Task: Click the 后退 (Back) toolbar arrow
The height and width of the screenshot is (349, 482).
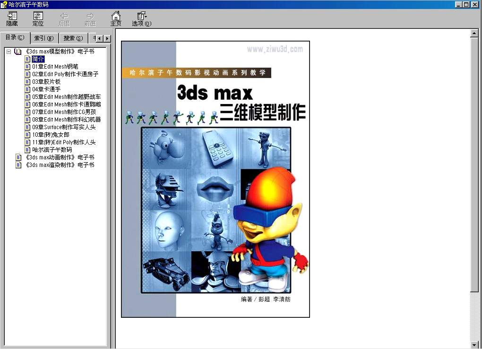Action: click(64, 19)
